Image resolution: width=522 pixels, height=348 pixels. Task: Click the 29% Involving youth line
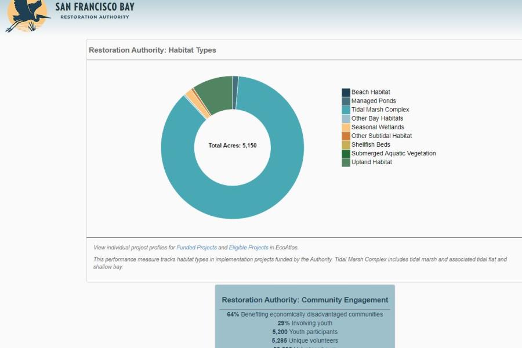coord(305,323)
